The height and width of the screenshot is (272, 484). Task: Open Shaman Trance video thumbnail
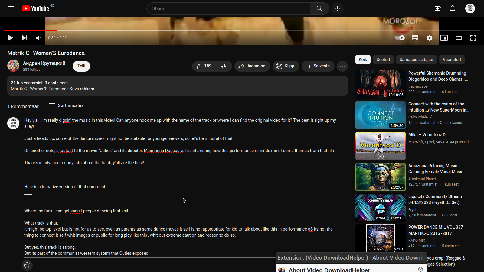point(381,84)
